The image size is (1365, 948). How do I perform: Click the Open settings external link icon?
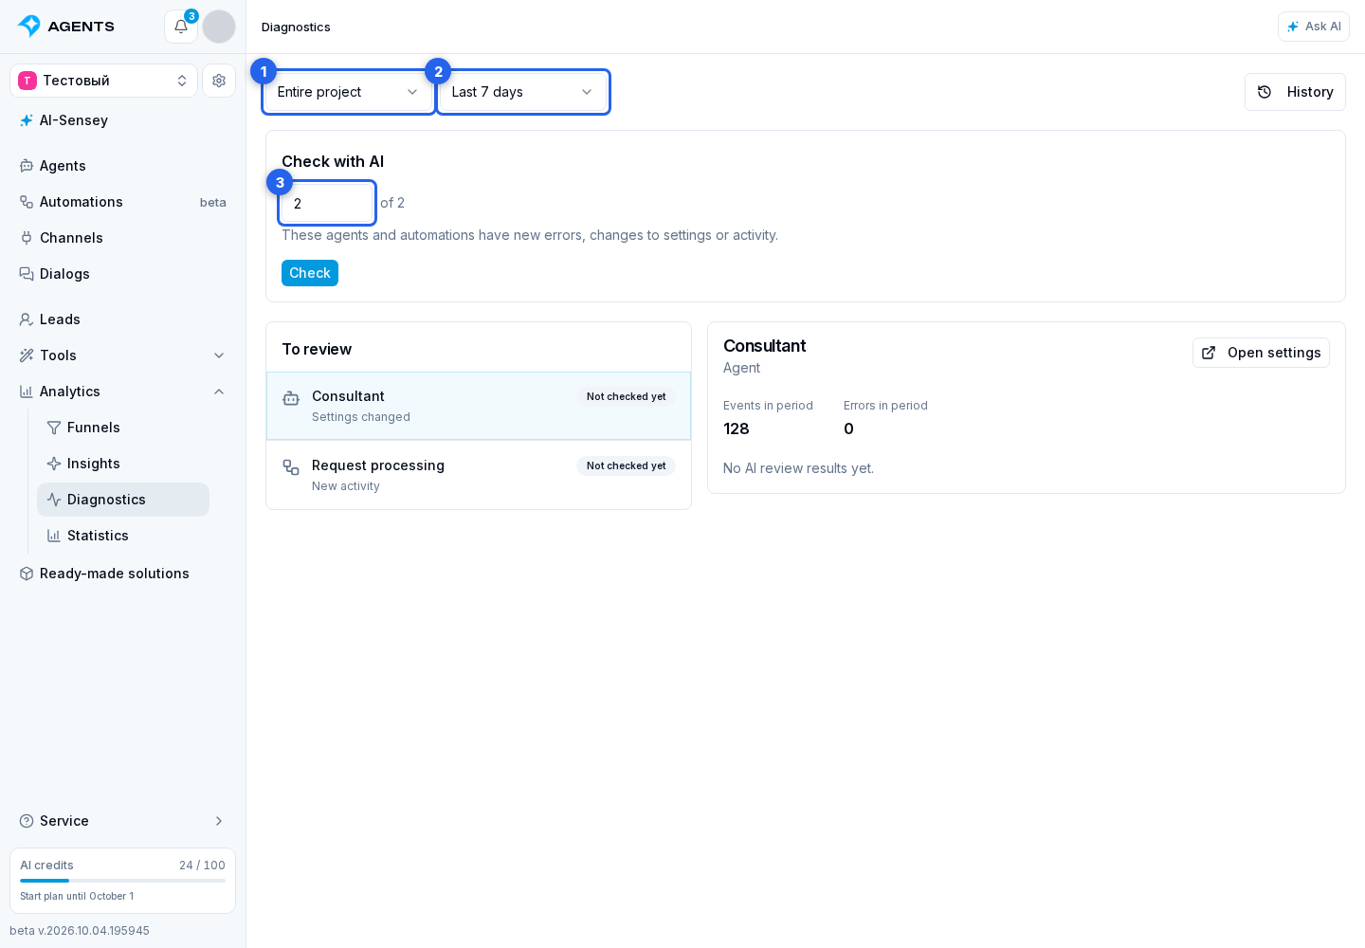tap(1209, 353)
